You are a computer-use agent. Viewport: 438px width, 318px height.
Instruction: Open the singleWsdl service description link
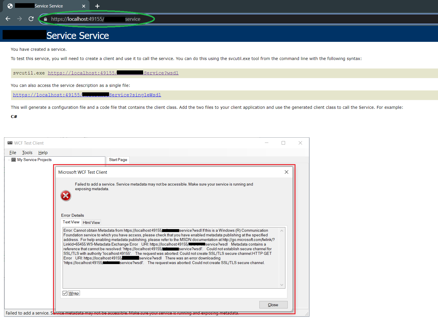[x=87, y=95]
